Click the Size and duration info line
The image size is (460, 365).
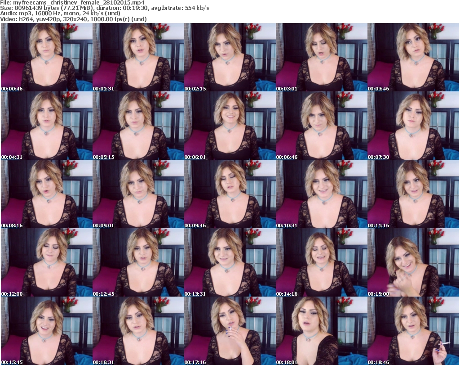point(104,8)
